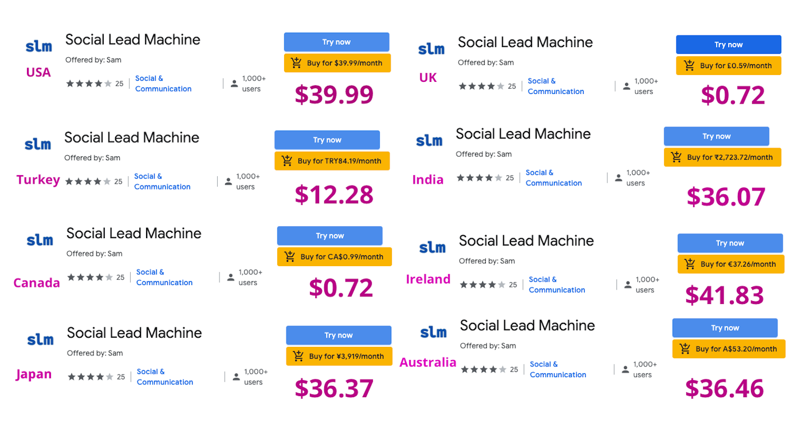Click Buy for A$53.20/month button
Viewport: 802px width, 431px height.
click(x=729, y=349)
